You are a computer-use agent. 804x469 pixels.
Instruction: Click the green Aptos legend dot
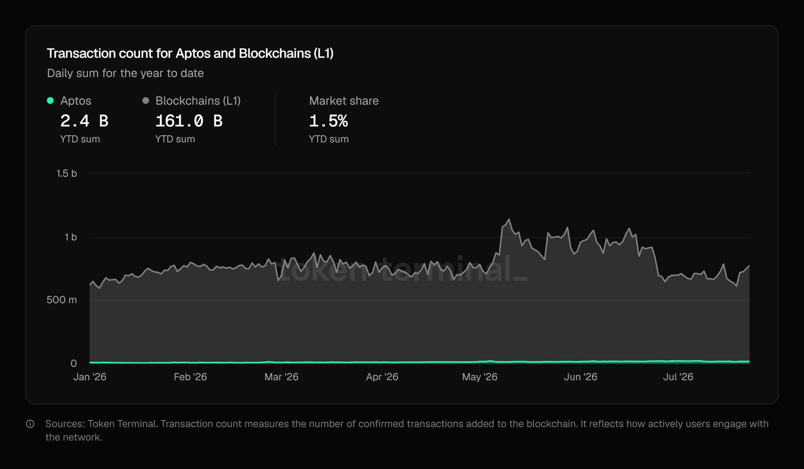[x=50, y=100]
